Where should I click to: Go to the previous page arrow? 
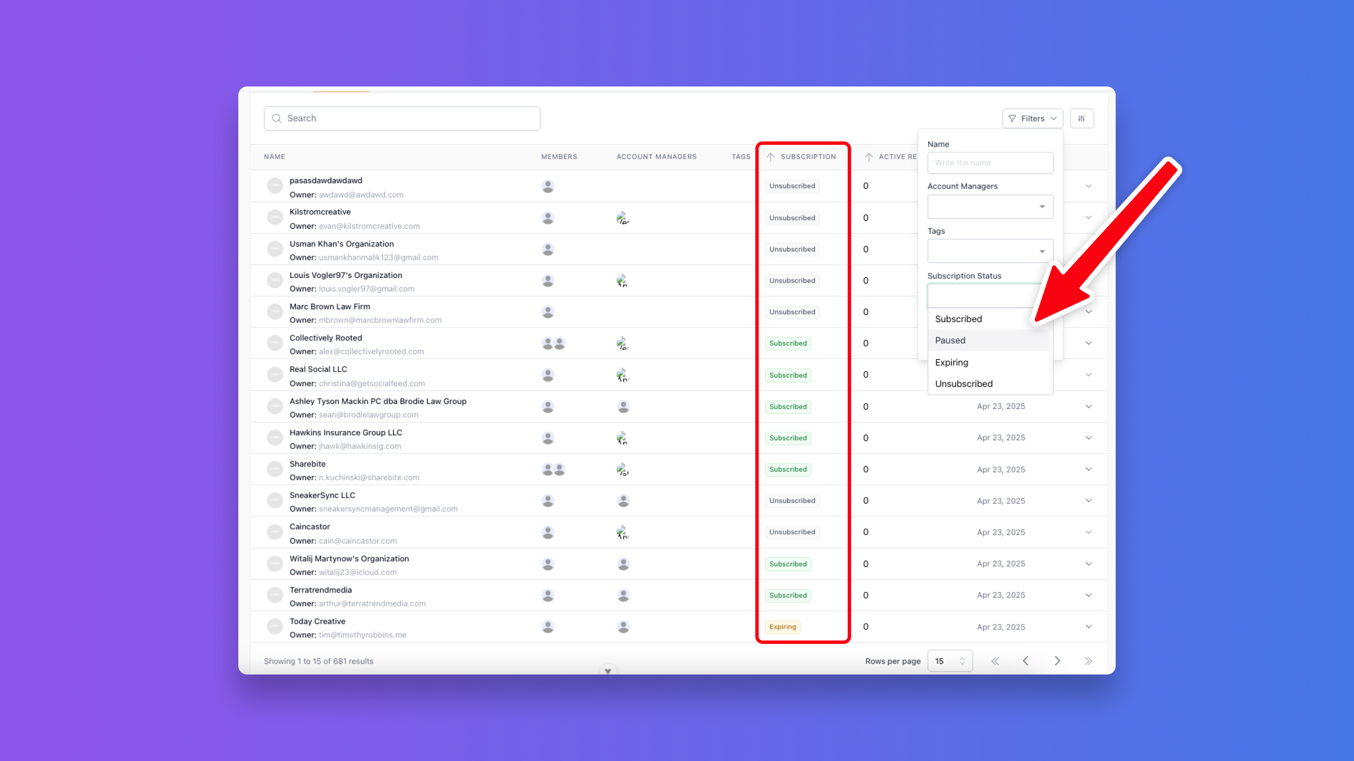1026,661
